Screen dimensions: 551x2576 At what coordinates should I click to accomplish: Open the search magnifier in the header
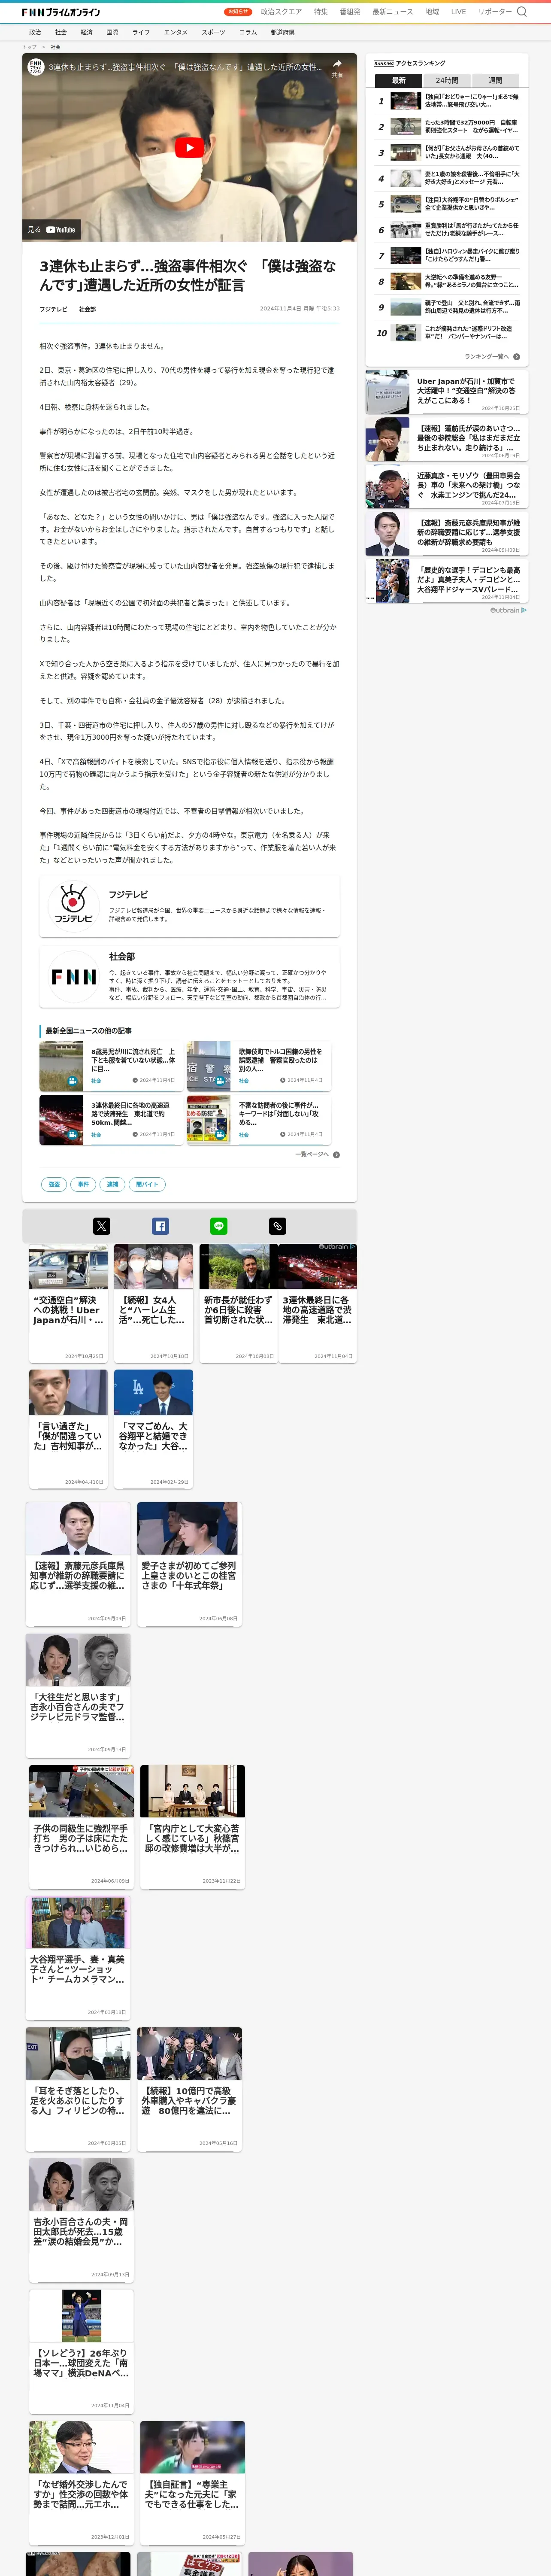click(522, 12)
